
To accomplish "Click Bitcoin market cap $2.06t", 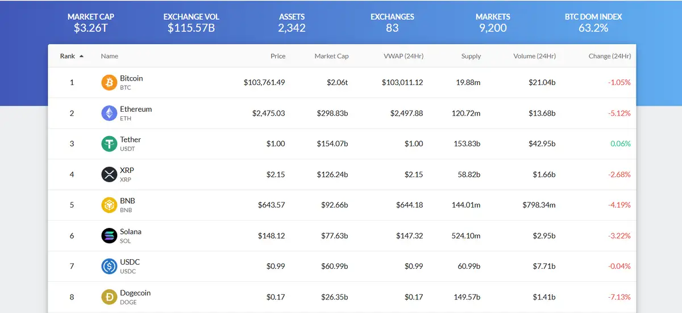I will 337,82.
